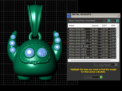Click the Metal column header
Image resolution: width=122 pixels, height=91 pixels.
(79, 26)
